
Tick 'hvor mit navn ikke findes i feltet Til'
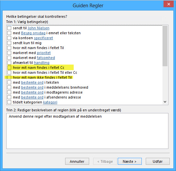[x=9, y=77]
